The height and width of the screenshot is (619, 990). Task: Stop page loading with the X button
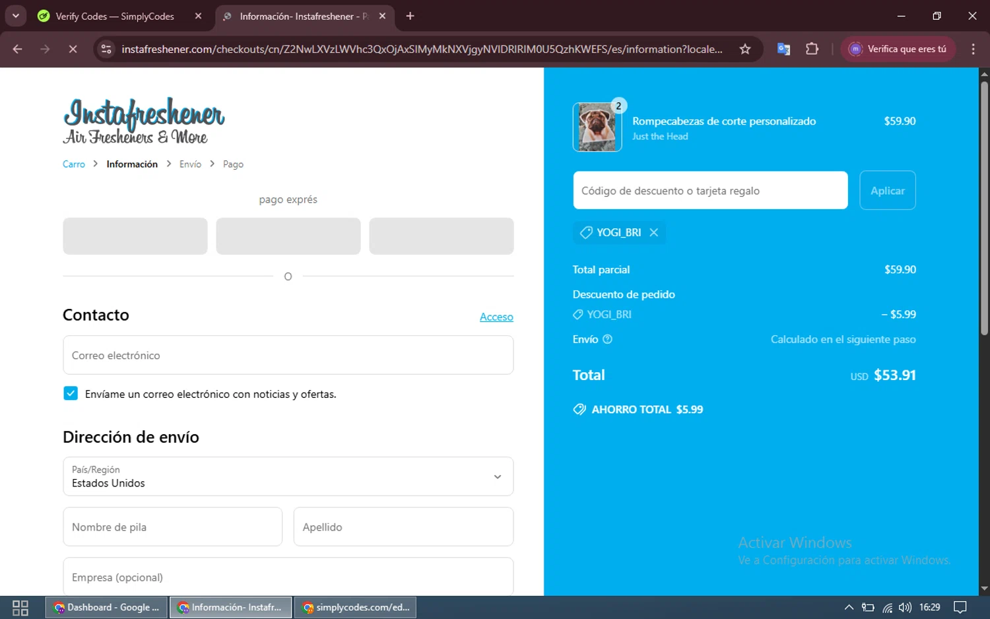click(73, 49)
